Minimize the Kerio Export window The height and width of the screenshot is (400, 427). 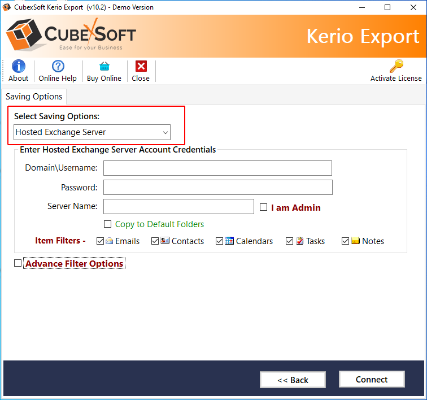[x=362, y=7]
